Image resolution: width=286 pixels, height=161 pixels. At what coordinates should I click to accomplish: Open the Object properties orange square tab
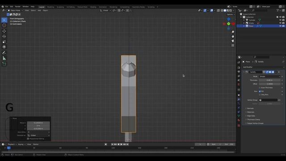tap(239, 95)
